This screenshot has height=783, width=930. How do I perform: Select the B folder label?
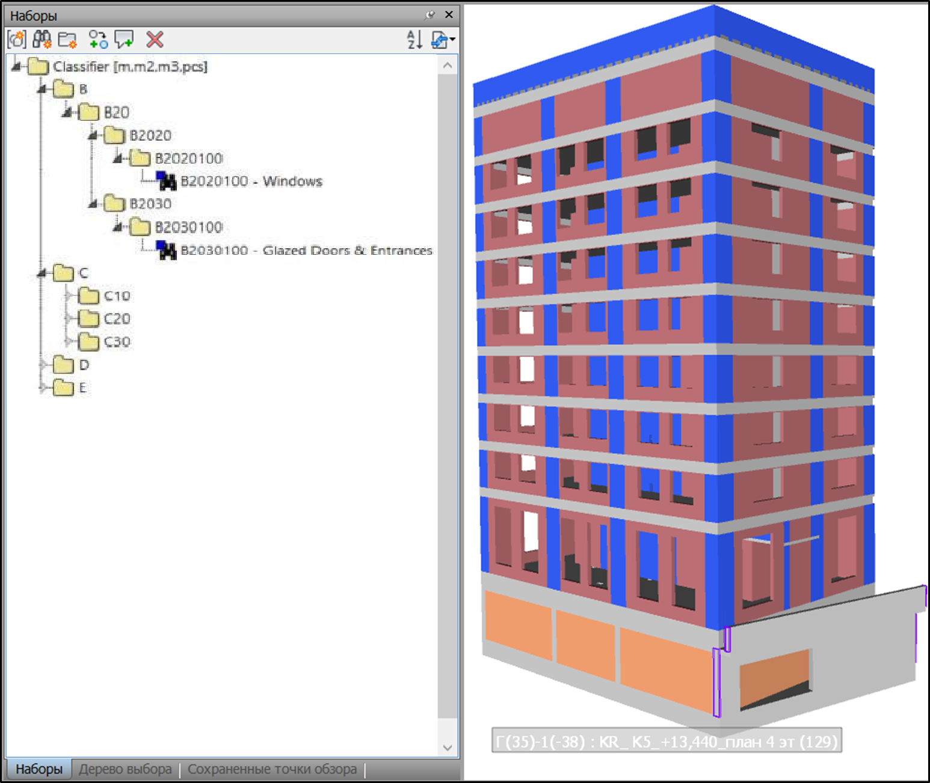[x=83, y=89]
